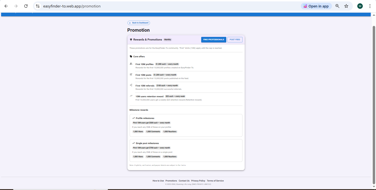Click the $1,000 each — every month chip
Screen dimensions: 376x190
[x=167, y=64]
